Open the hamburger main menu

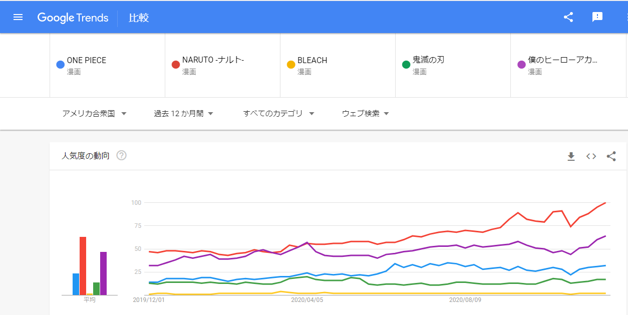point(18,18)
